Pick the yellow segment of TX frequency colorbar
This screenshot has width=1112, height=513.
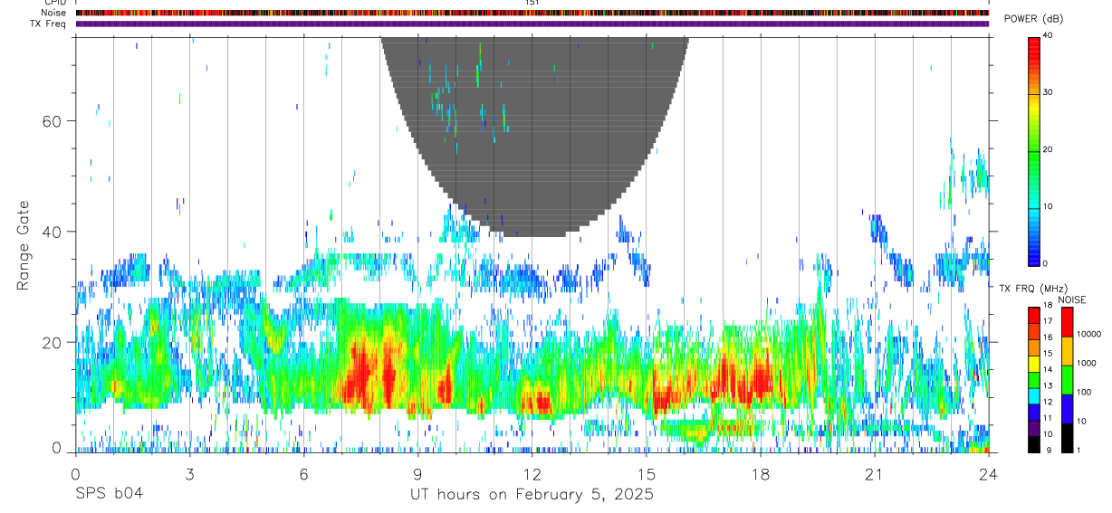coord(1034,365)
